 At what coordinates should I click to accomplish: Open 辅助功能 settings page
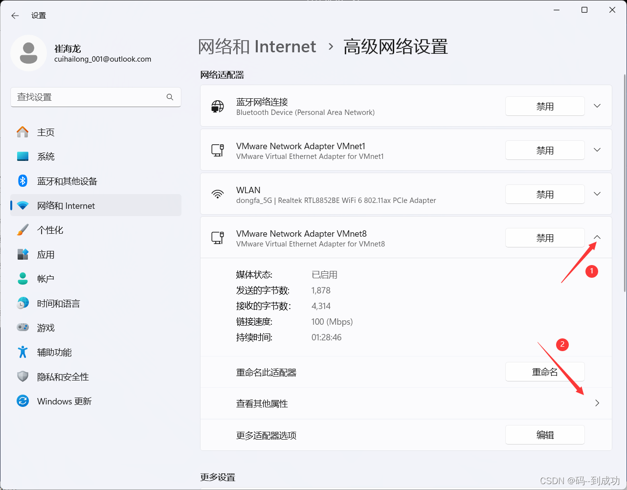[x=96, y=352]
